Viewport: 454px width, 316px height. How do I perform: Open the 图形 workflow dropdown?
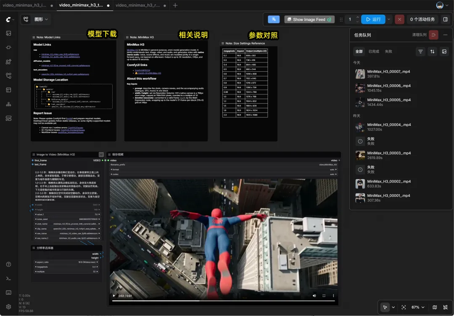pos(41,19)
